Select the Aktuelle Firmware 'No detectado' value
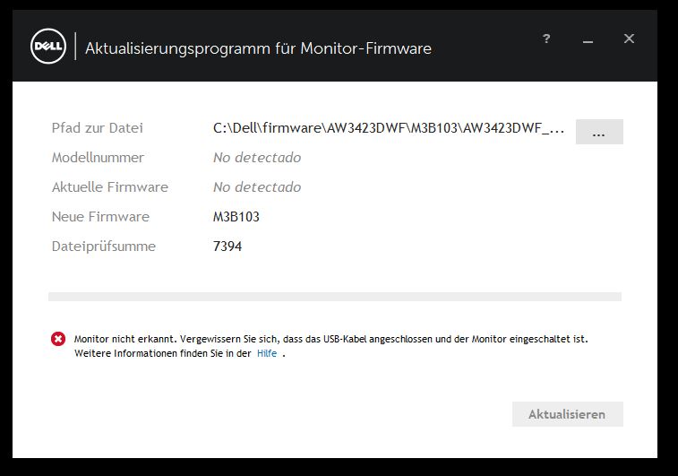 257,187
